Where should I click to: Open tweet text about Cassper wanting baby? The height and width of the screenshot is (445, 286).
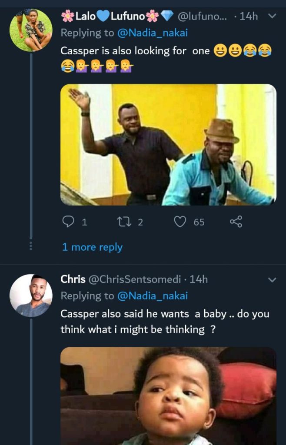coord(165,322)
